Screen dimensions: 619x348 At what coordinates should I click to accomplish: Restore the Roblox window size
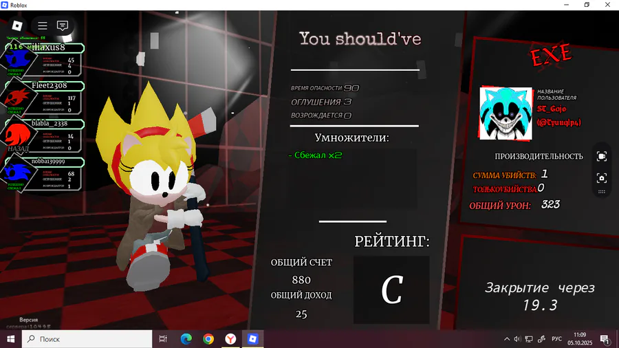[587, 5]
